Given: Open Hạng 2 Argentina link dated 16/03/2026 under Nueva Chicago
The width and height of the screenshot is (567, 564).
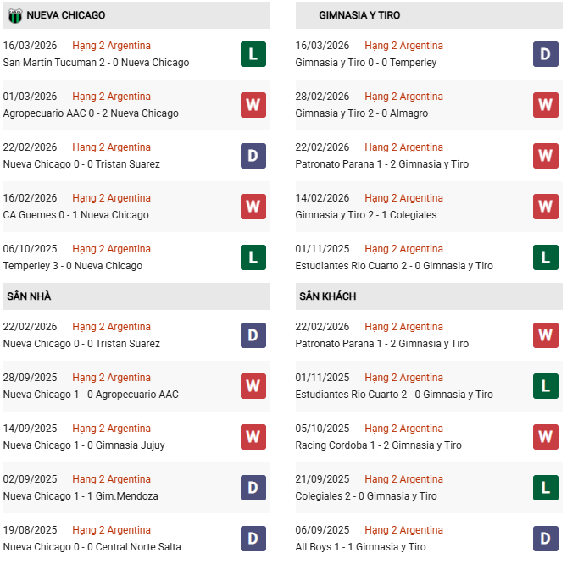Looking at the screenshot, I should click(112, 46).
